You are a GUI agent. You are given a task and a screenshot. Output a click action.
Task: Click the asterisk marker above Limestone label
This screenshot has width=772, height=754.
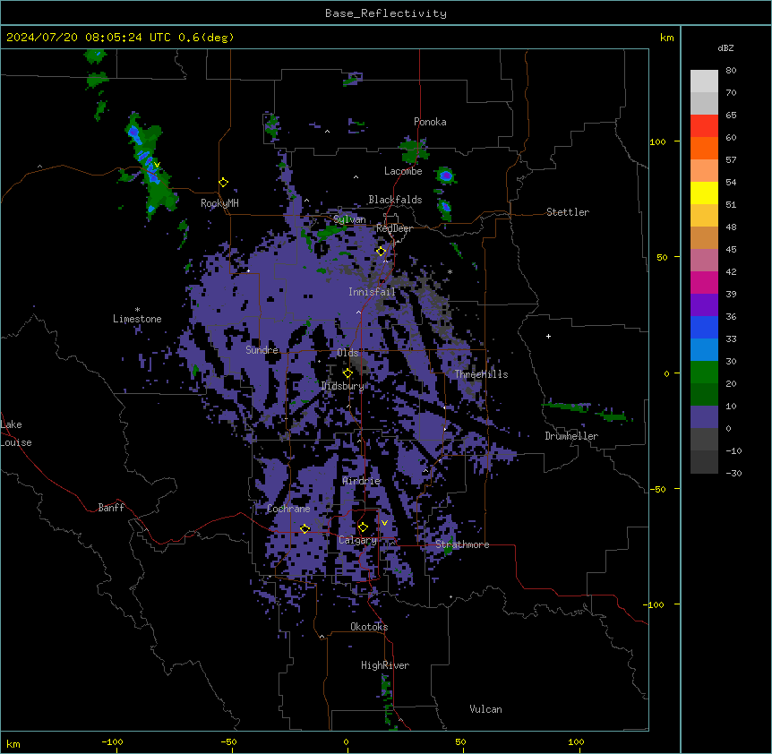tap(137, 310)
